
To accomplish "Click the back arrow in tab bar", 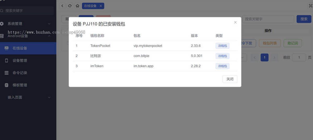I will point(62,6).
